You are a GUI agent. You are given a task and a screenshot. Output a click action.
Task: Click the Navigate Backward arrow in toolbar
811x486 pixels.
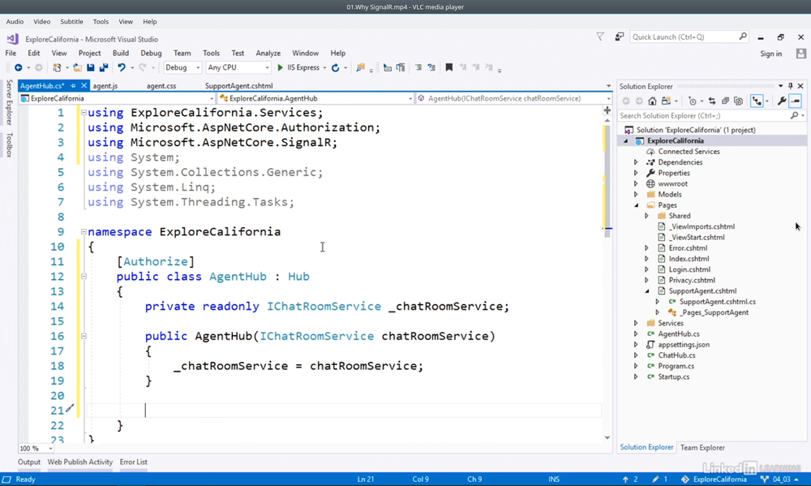pos(18,68)
